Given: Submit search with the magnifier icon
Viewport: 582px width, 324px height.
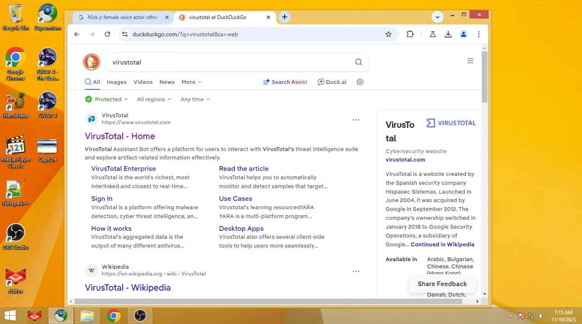Looking at the screenshot, I should click(x=359, y=62).
